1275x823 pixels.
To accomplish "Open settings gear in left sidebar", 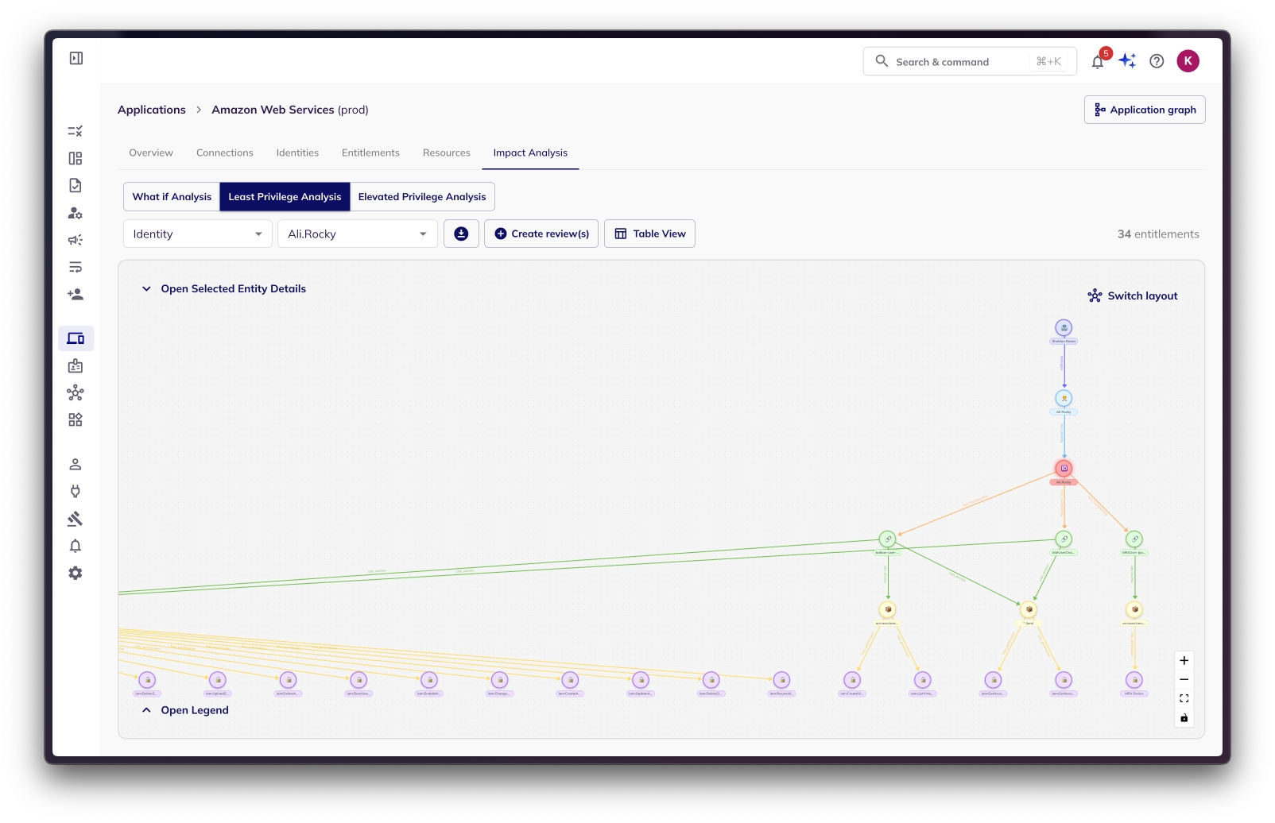I will (x=76, y=574).
